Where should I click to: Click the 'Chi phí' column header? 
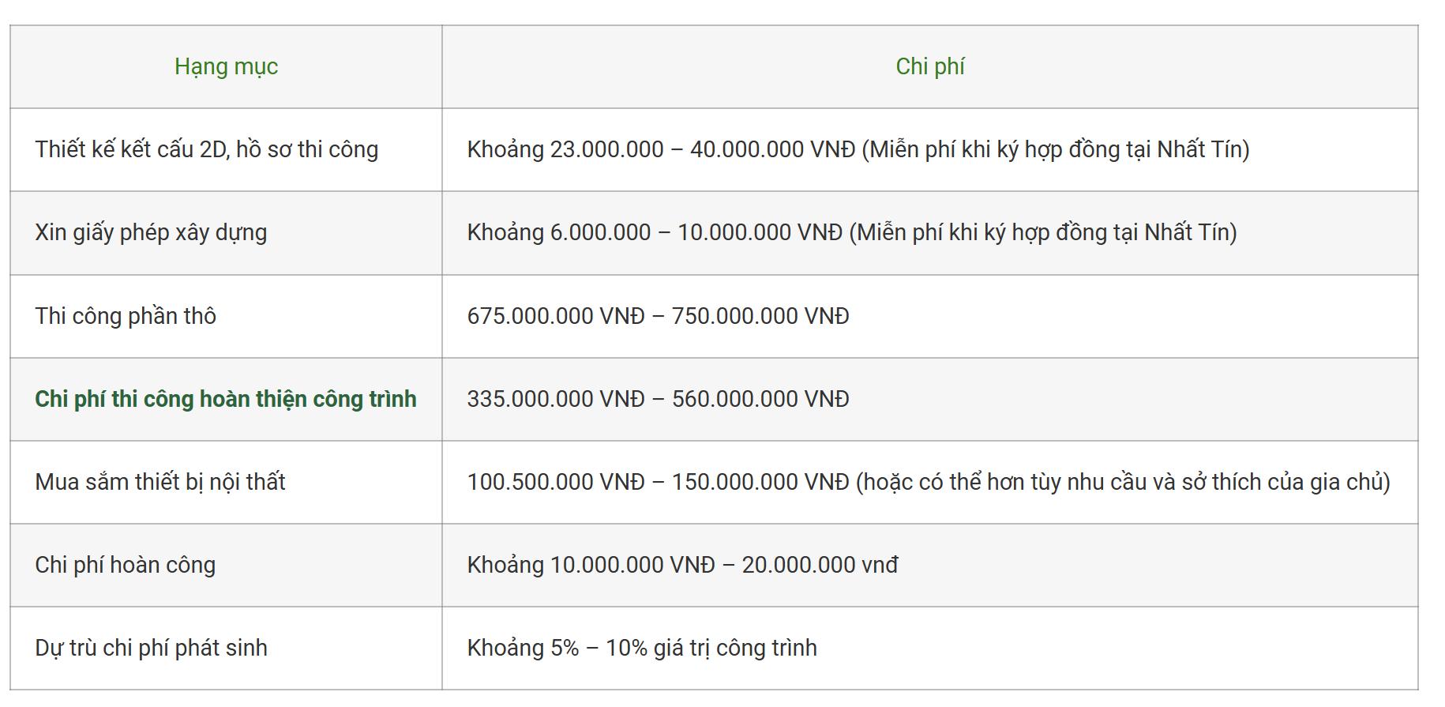pos(929,67)
